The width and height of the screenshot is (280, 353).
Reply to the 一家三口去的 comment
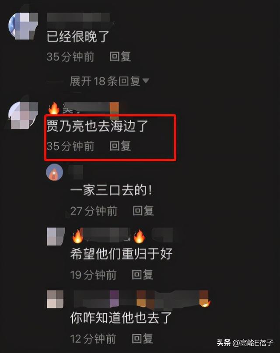point(143,211)
